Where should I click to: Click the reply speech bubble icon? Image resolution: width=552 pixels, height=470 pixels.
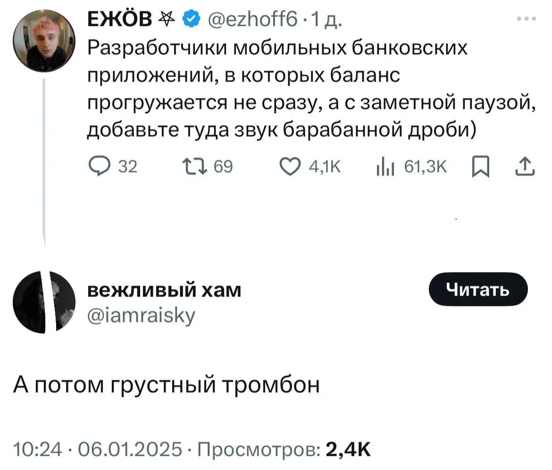[x=98, y=166]
